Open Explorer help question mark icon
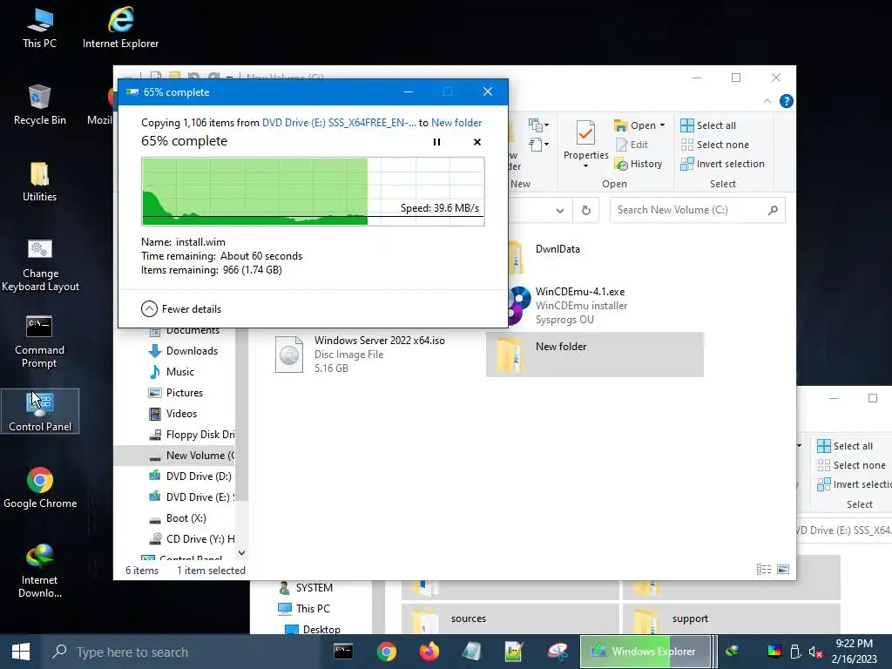This screenshot has height=669, width=892. 787,101
